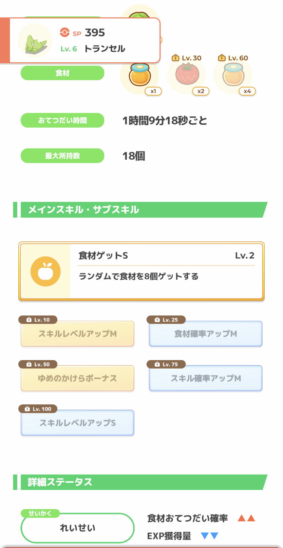Select locked subskill スキル確率アップM

206,378
